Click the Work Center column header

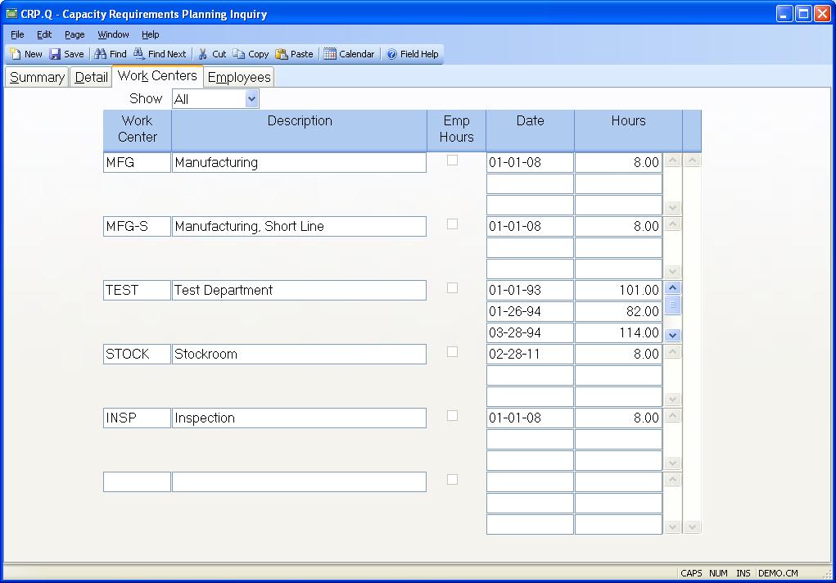coord(137,129)
